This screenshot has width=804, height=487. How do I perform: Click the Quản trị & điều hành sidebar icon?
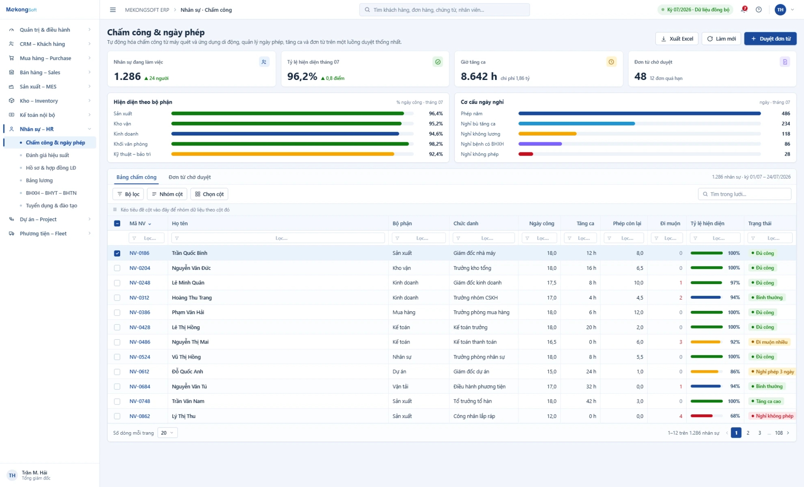click(x=12, y=30)
